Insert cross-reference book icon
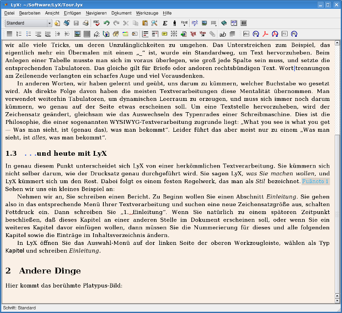Screen dimensions: 342x313 pyautogui.click(x=106, y=34)
